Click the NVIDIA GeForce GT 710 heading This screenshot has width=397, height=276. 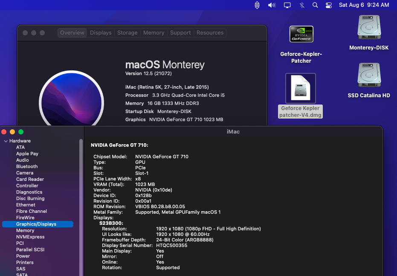[x=119, y=145]
